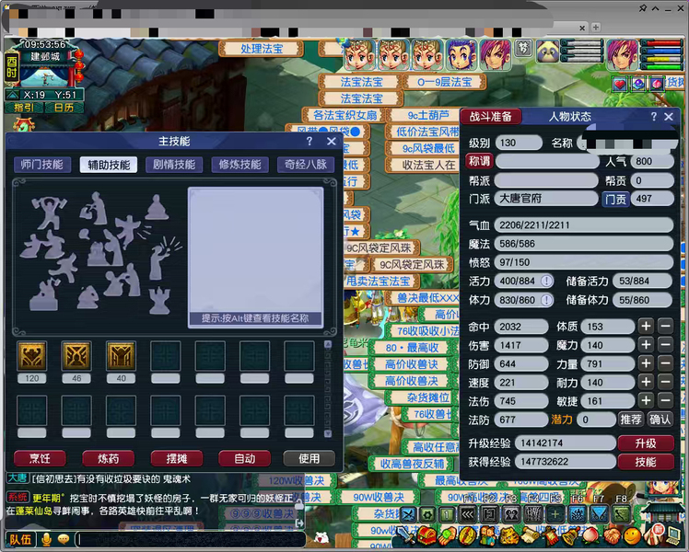Switch to the 师门技能 tab
Viewport: 689px width, 552px height.
pyautogui.click(x=42, y=165)
